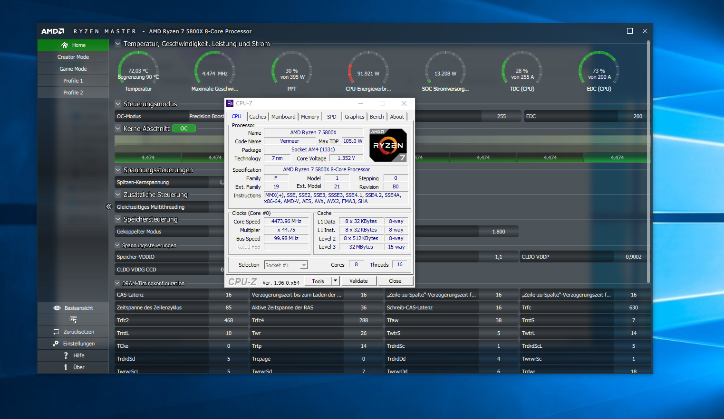Click the Speicher-VDDIO value 1,1
This screenshot has width=724, height=419.
[x=499, y=257]
